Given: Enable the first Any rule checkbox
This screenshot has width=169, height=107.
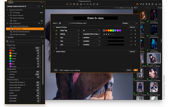Looking at the screenshot, I should (56, 38).
